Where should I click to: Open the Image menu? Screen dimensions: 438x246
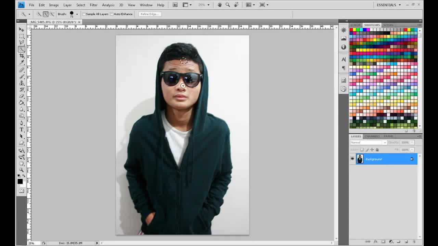tap(54, 5)
